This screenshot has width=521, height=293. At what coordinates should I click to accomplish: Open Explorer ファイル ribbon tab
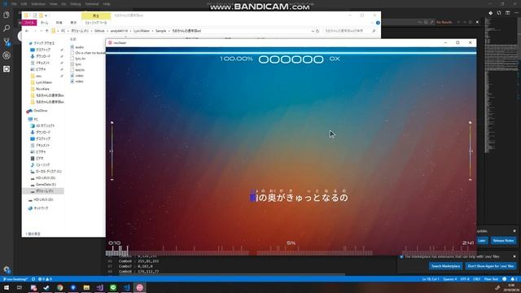click(x=29, y=23)
